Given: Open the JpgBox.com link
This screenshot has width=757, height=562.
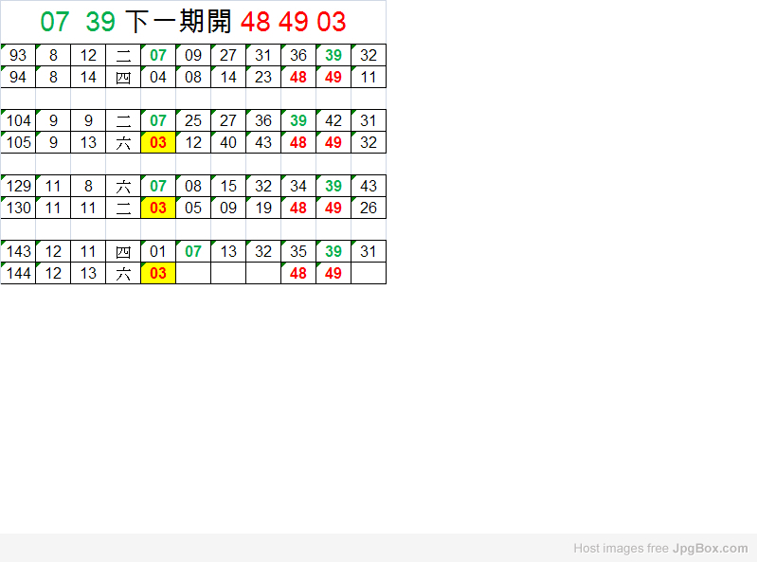Looking at the screenshot, I should click(710, 548).
